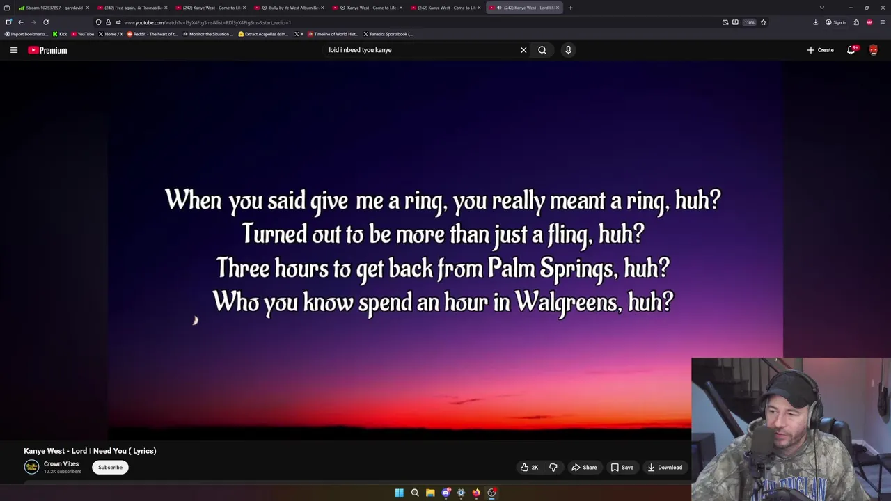
Task: Open Reddit - The heart of t bookmark
Action: tap(152, 34)
